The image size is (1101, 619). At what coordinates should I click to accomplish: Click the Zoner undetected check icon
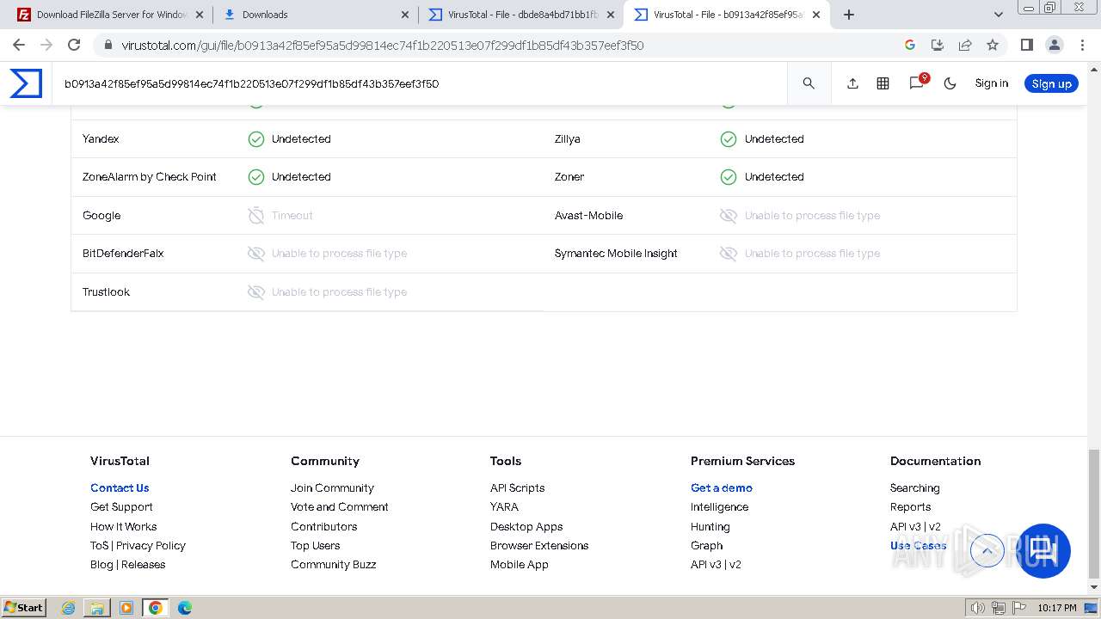click(729, 177)
